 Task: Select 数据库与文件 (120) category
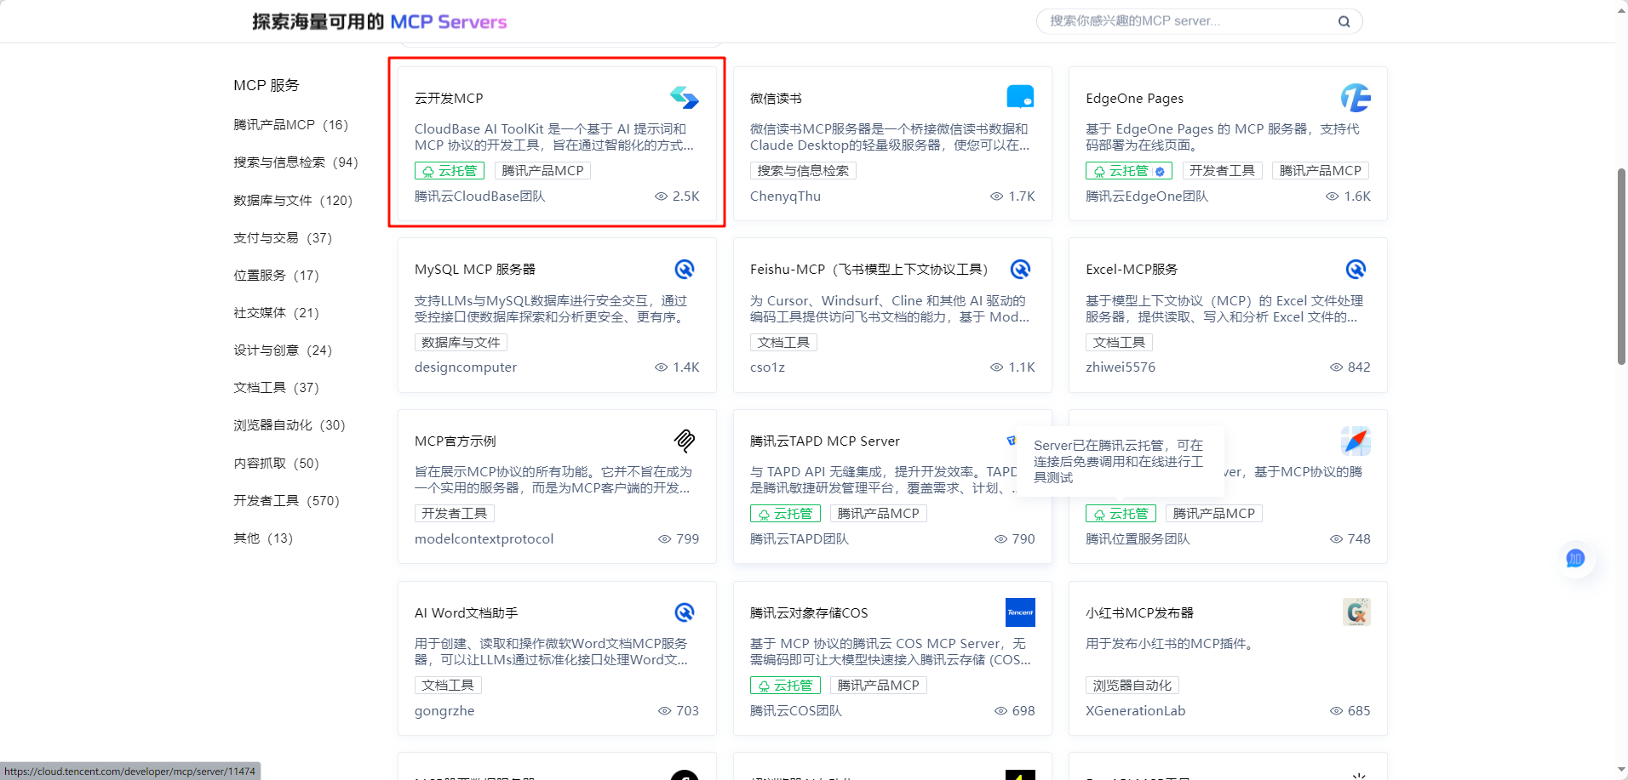(293, 201)
